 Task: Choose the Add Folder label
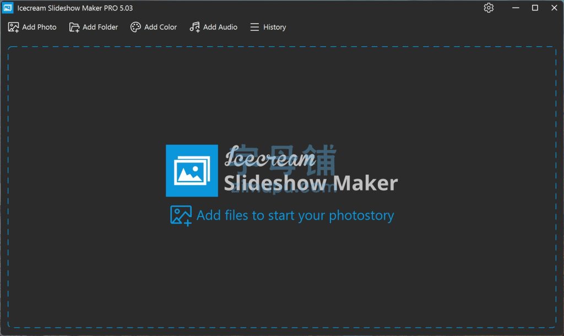coord(100,28)
